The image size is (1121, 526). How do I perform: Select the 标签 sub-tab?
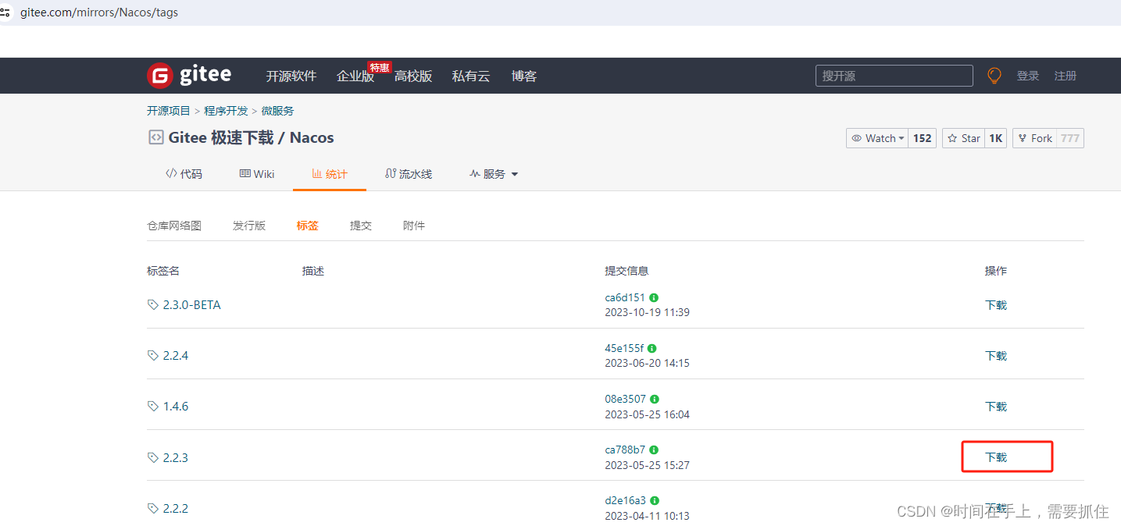coord(308,226)
